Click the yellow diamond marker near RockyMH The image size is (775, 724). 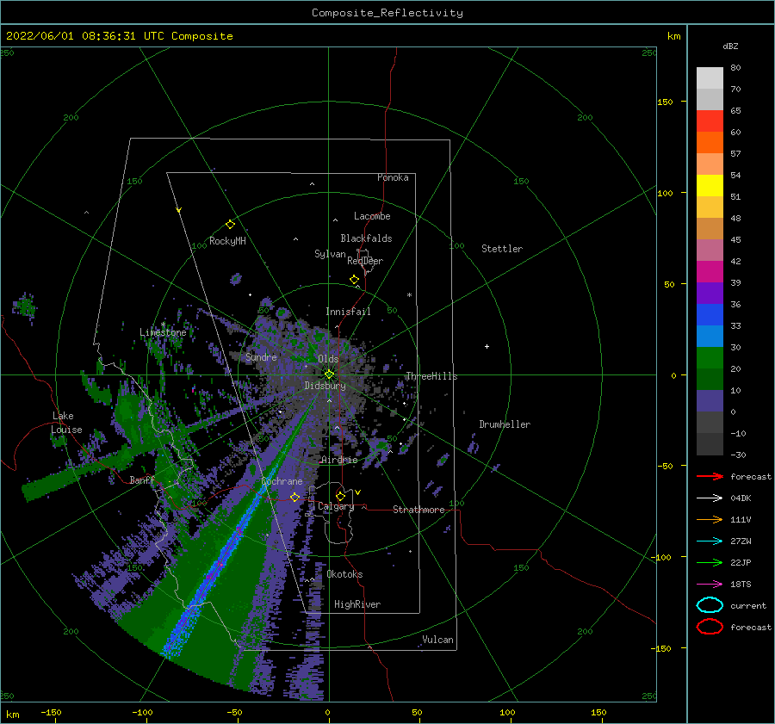(230, 225)
